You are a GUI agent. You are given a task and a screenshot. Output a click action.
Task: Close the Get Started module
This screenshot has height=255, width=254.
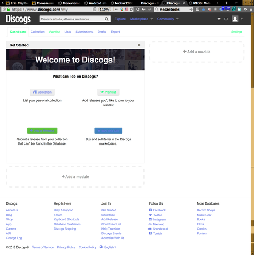[139, 45]
